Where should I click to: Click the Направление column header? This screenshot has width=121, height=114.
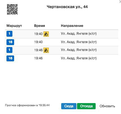point(72,26)
